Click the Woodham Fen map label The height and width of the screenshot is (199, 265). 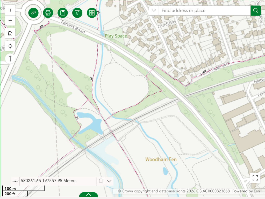coord(161,159)
